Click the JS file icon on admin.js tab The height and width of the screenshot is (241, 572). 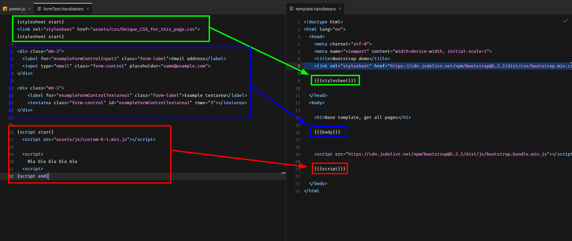point(5,9)
